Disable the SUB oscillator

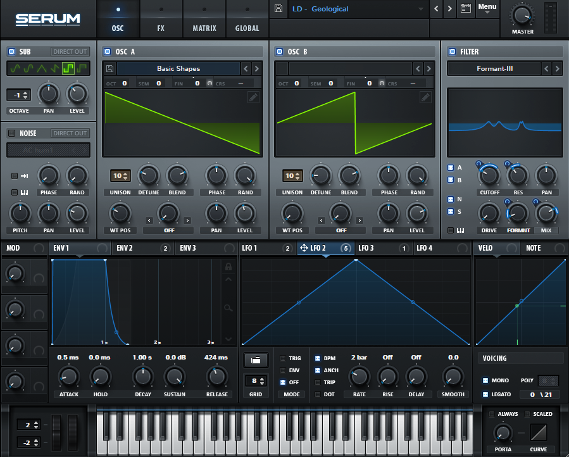click(x=11, y=51)
